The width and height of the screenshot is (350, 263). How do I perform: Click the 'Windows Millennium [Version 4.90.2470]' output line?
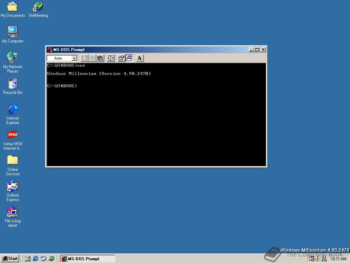99,74
